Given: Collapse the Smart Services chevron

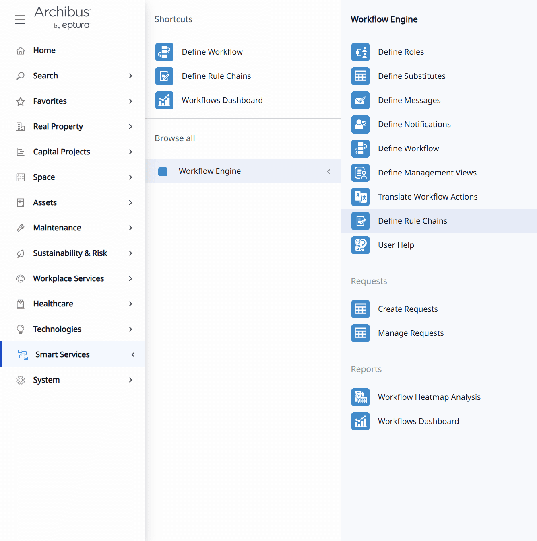Looking at the screenshot, I should [x=133, y=355].
